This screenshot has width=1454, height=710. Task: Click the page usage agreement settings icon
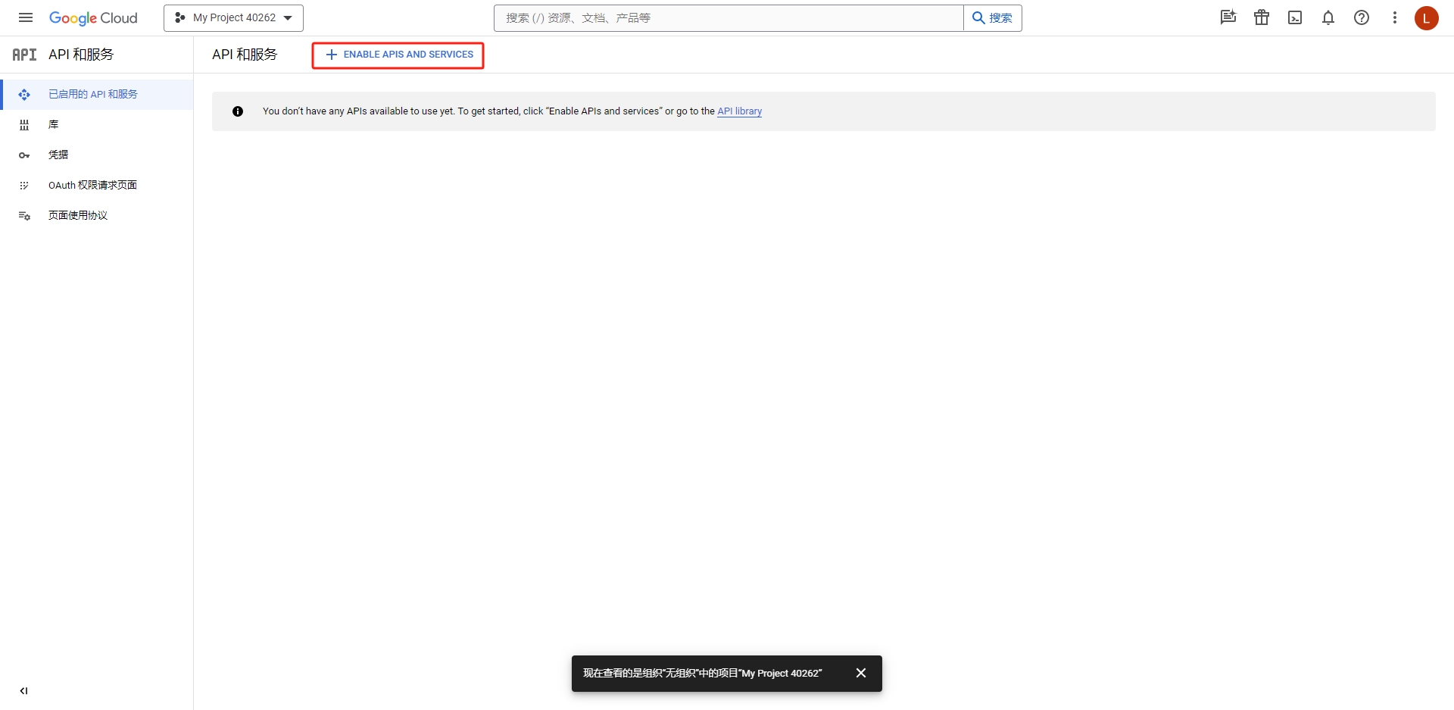tap(24, 216)
